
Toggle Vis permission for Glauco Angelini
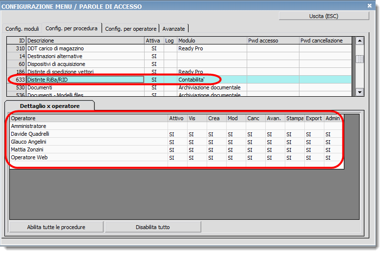click(x=197, y=142)
